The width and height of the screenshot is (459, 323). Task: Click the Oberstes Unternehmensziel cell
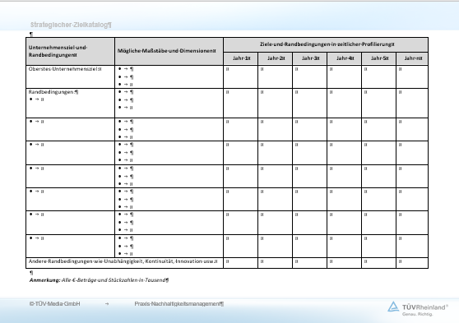65,69
